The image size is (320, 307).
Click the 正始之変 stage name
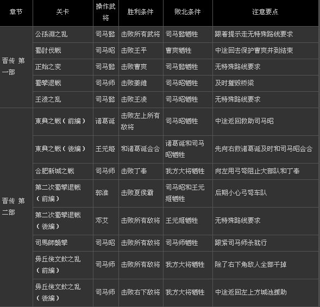tap(48, 67)
